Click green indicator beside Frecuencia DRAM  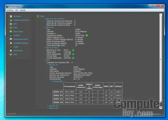click(87, 35)
